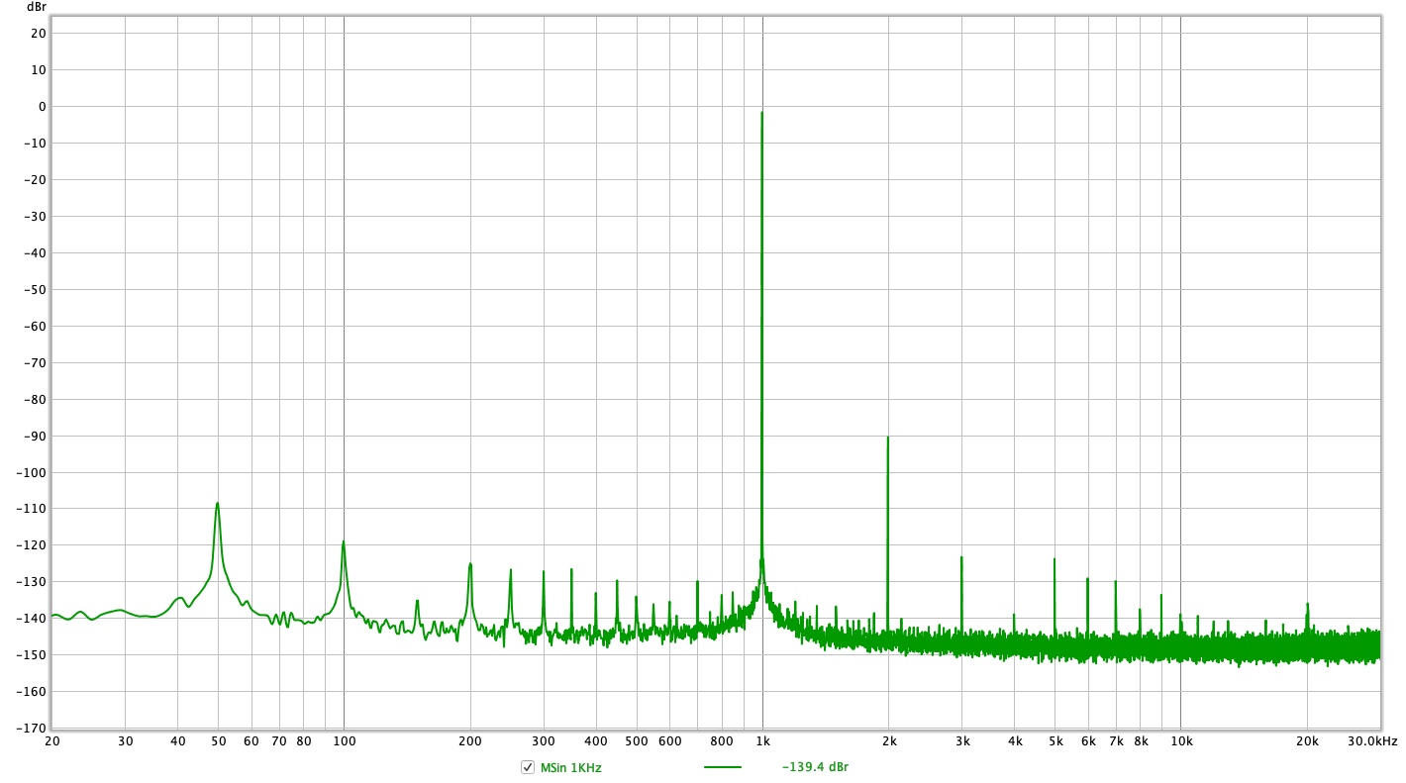Click the 5 kHz harmonic peak
1406x783 pixels.
pyautogui.click(x=1054, y=560)
